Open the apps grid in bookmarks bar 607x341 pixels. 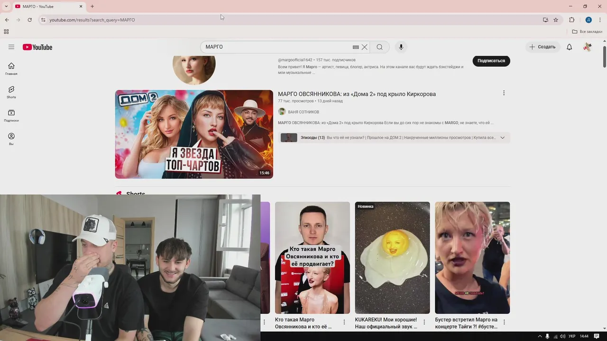click(6, 32)
